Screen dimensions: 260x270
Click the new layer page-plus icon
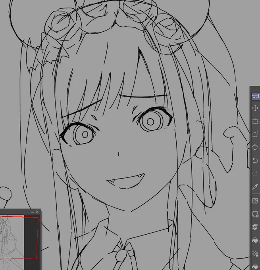click(255, 214)
